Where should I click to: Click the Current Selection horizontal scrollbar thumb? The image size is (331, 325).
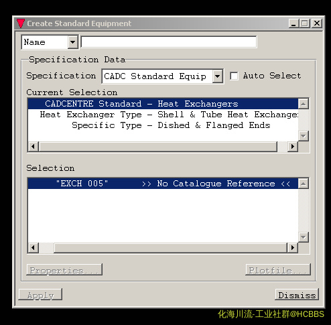(x=158, y=147)
